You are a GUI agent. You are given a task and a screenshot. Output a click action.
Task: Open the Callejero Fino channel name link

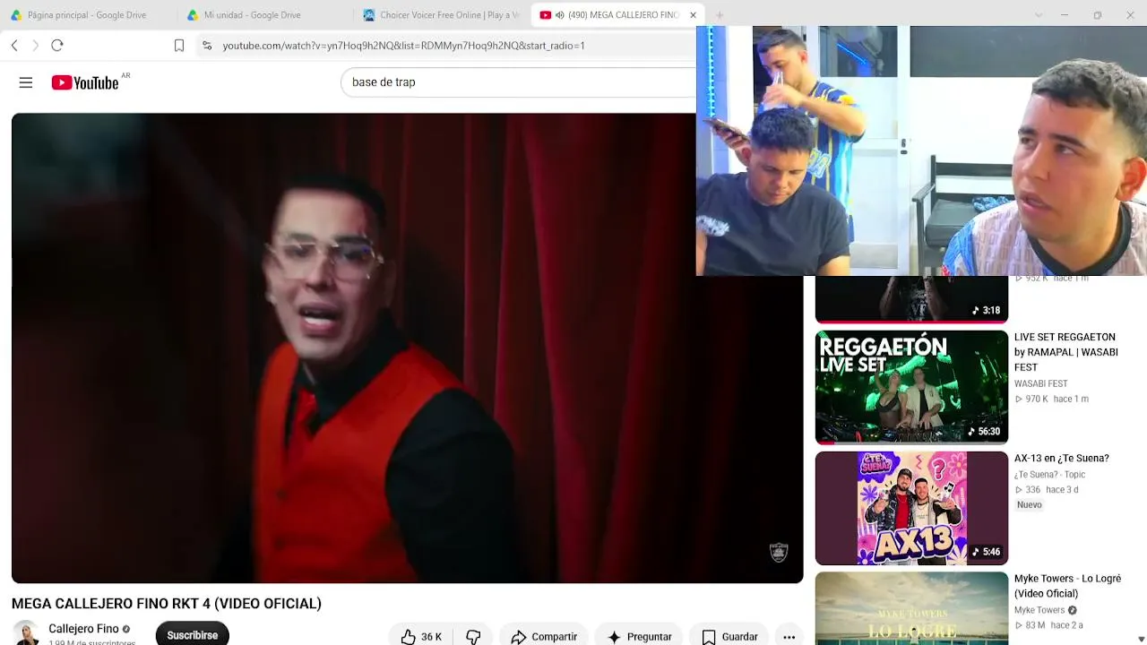(83, 629)
